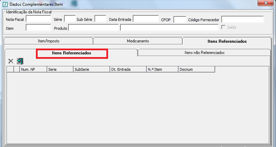Click the delete X icon above the grid

point(11,61)
